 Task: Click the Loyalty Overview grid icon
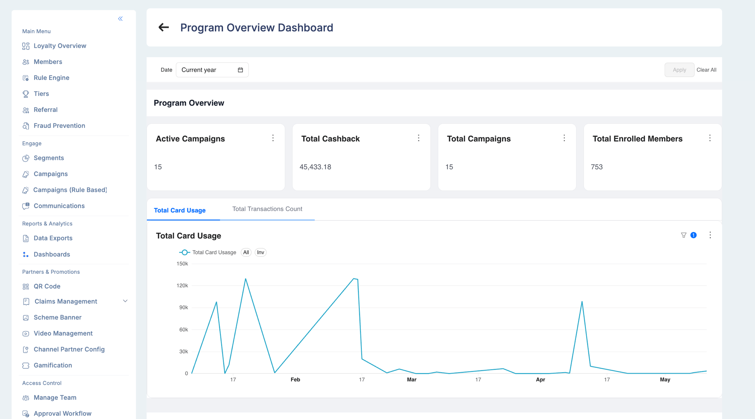26,46
